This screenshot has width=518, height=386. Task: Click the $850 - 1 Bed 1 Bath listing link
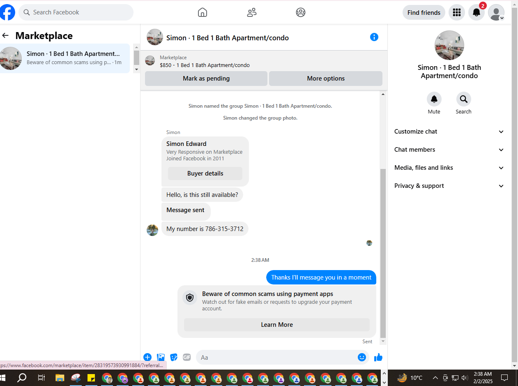click(205, 65)
